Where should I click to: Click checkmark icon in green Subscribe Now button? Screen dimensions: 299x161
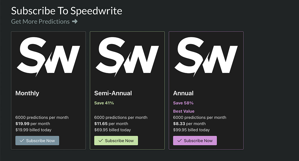(x=101, y=140)
